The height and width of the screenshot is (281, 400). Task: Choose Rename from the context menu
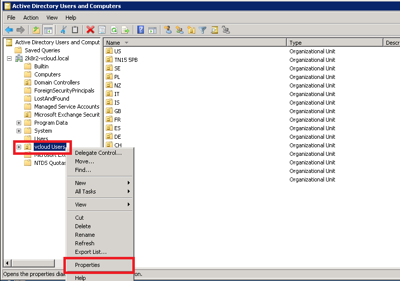pyautogui.click(x=100, y=235)
